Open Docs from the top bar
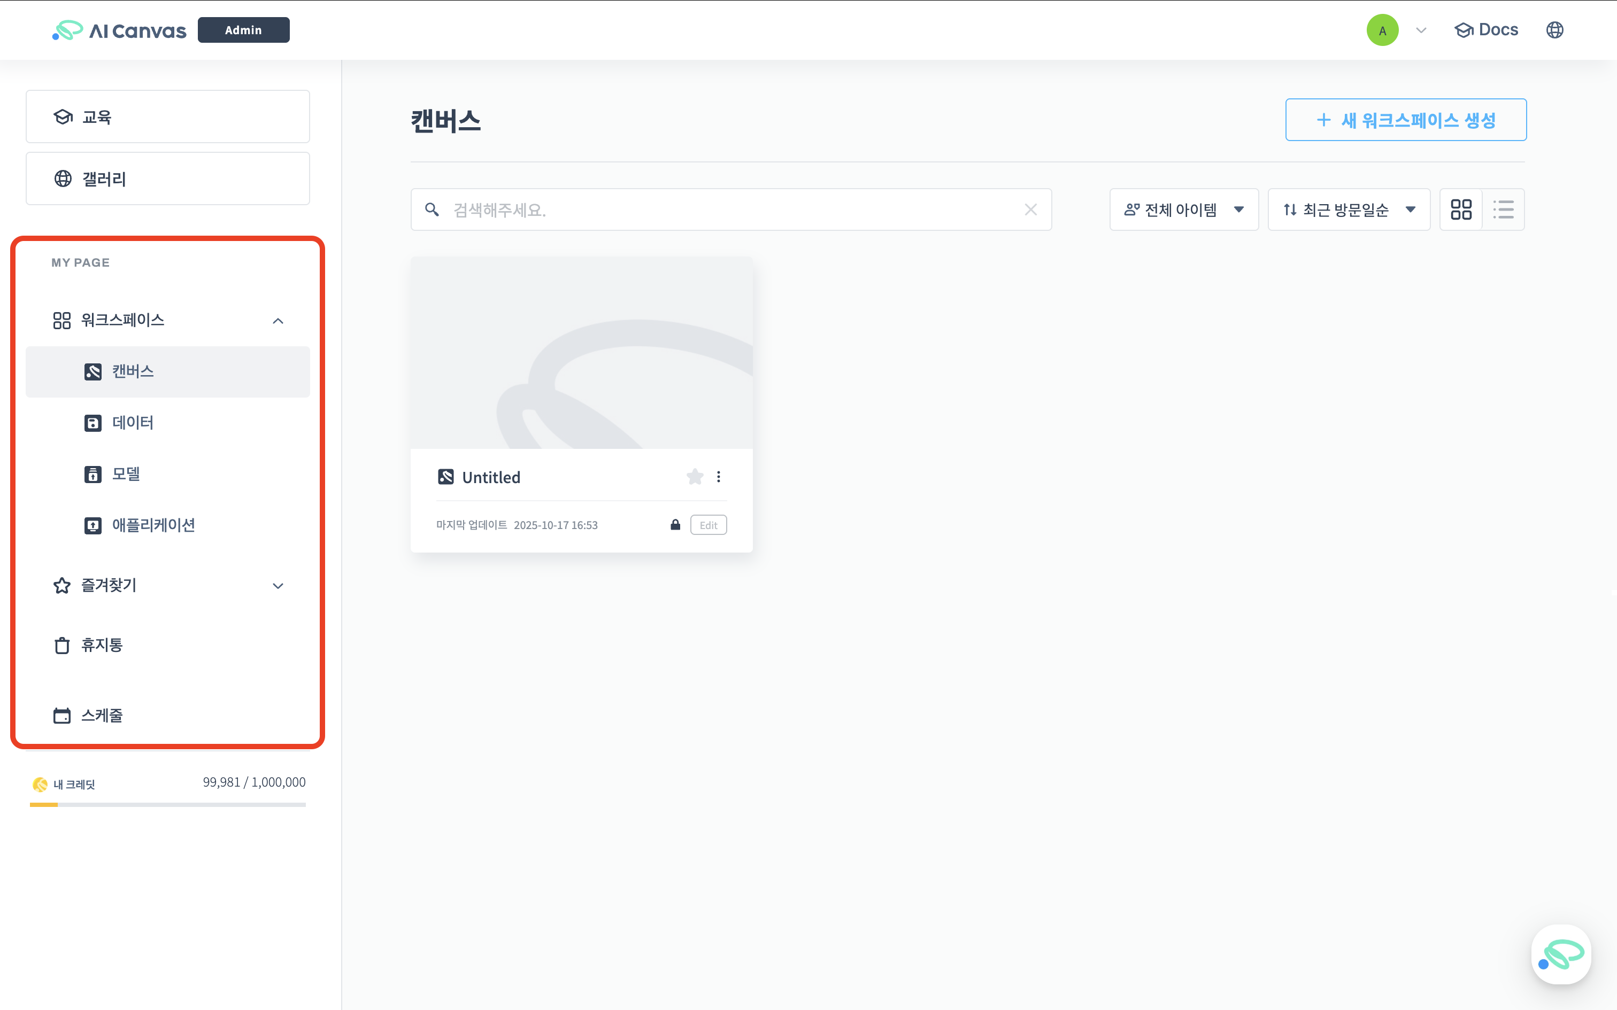 pos(1486,29)
